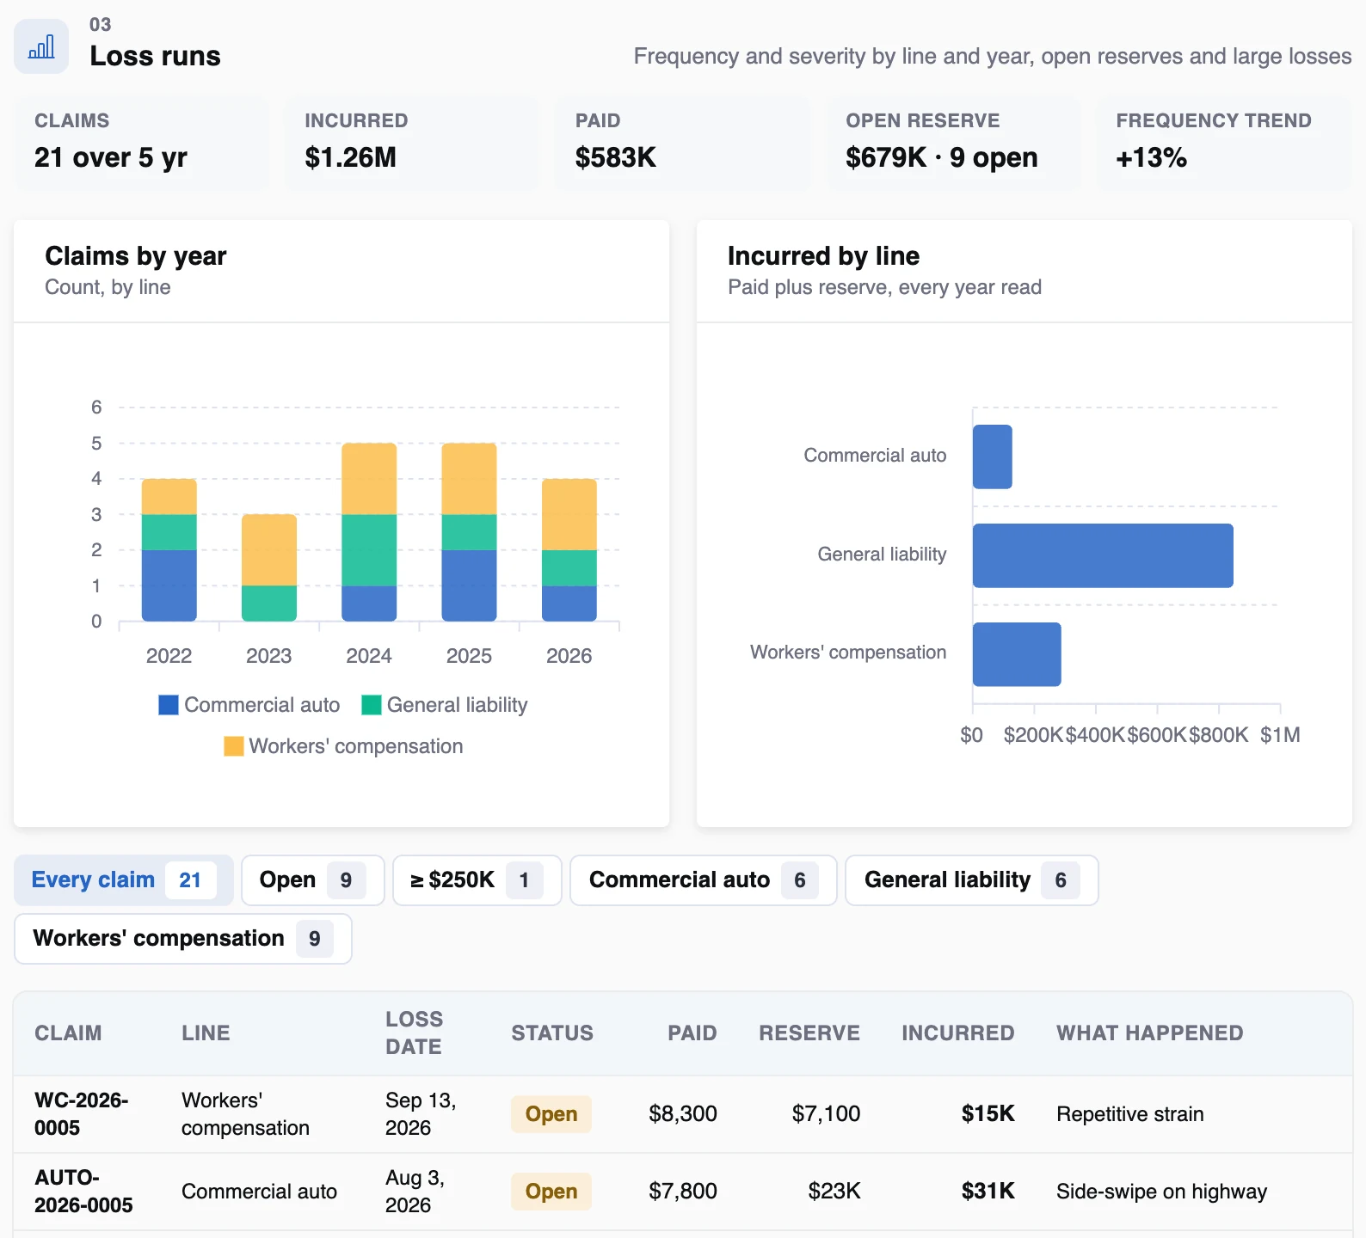The image size is (1366, 1238).
Task: Click the 2026 stacked claims bar
Action: pyautogui.click(x=569, y=550)
